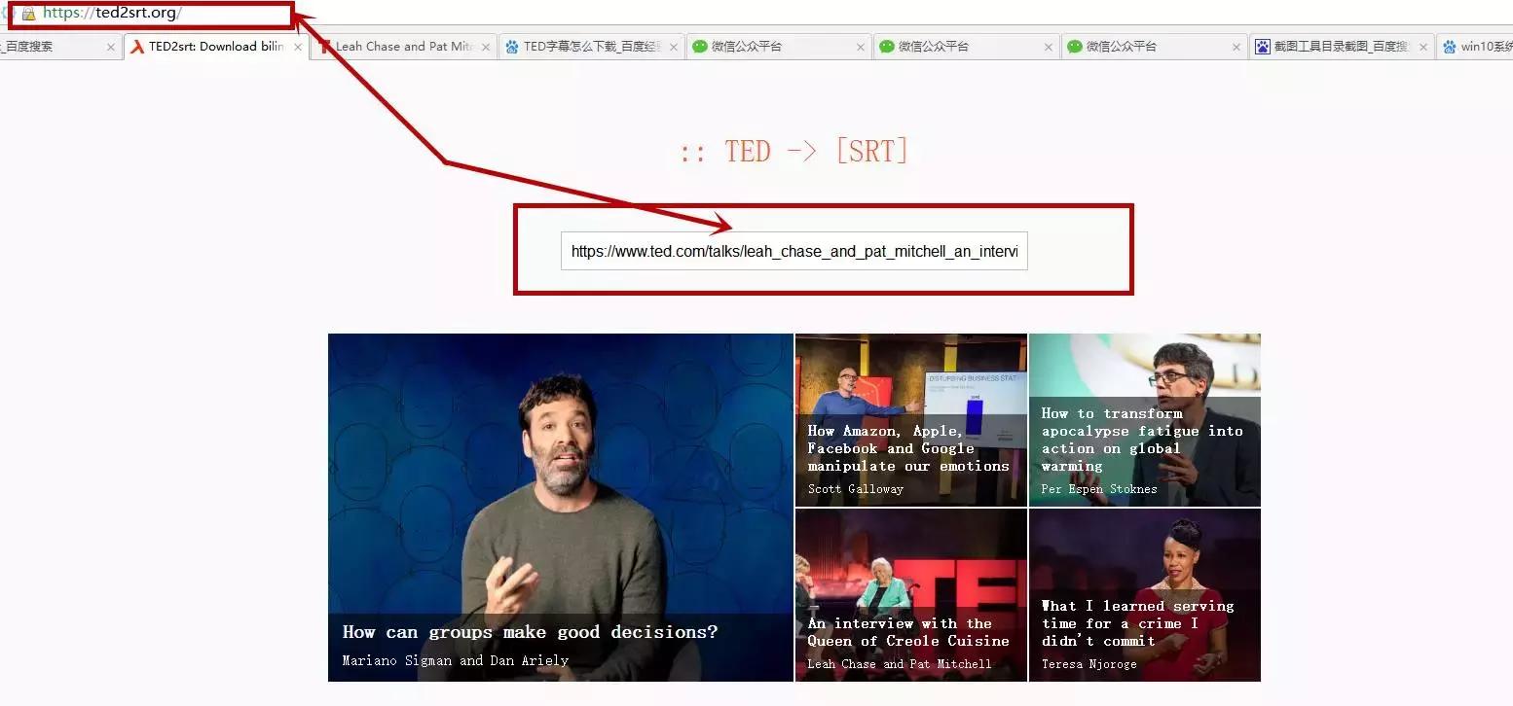Open the 截图工具目录截图 Baidu search tab
Viewport: 1513px width, 706px height.
pos(1340,46)
